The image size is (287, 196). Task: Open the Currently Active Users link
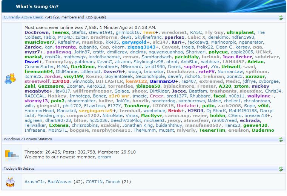23,17
